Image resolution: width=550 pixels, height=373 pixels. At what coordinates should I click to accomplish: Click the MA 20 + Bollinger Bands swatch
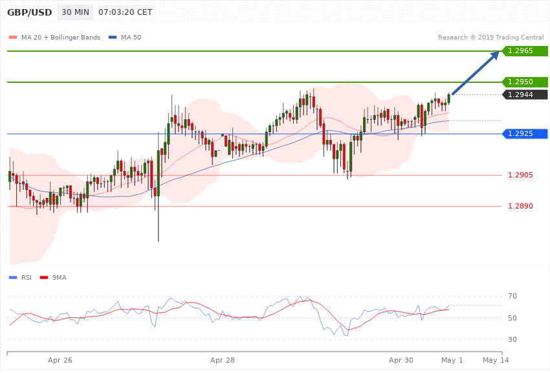pyautogui.click(x=13, y=38)
